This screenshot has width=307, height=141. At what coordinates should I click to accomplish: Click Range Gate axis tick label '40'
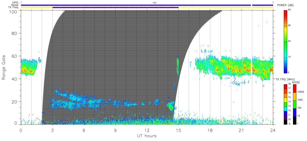(14, 79)
